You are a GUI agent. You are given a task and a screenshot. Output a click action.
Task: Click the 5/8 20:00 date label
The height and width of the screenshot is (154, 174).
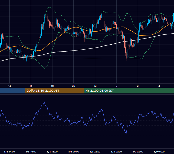click(x=74, y=152)
